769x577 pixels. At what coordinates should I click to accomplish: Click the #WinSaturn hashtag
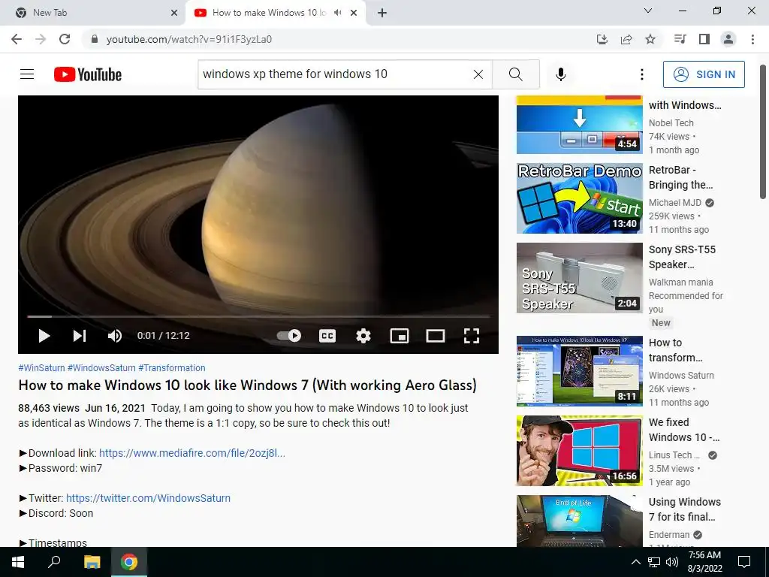tap(41, 368)
